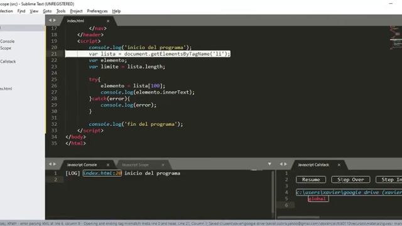Viewport: 402px width, 226px height.
Task: Click the status bar message text
Action: [x=201, y=223]
